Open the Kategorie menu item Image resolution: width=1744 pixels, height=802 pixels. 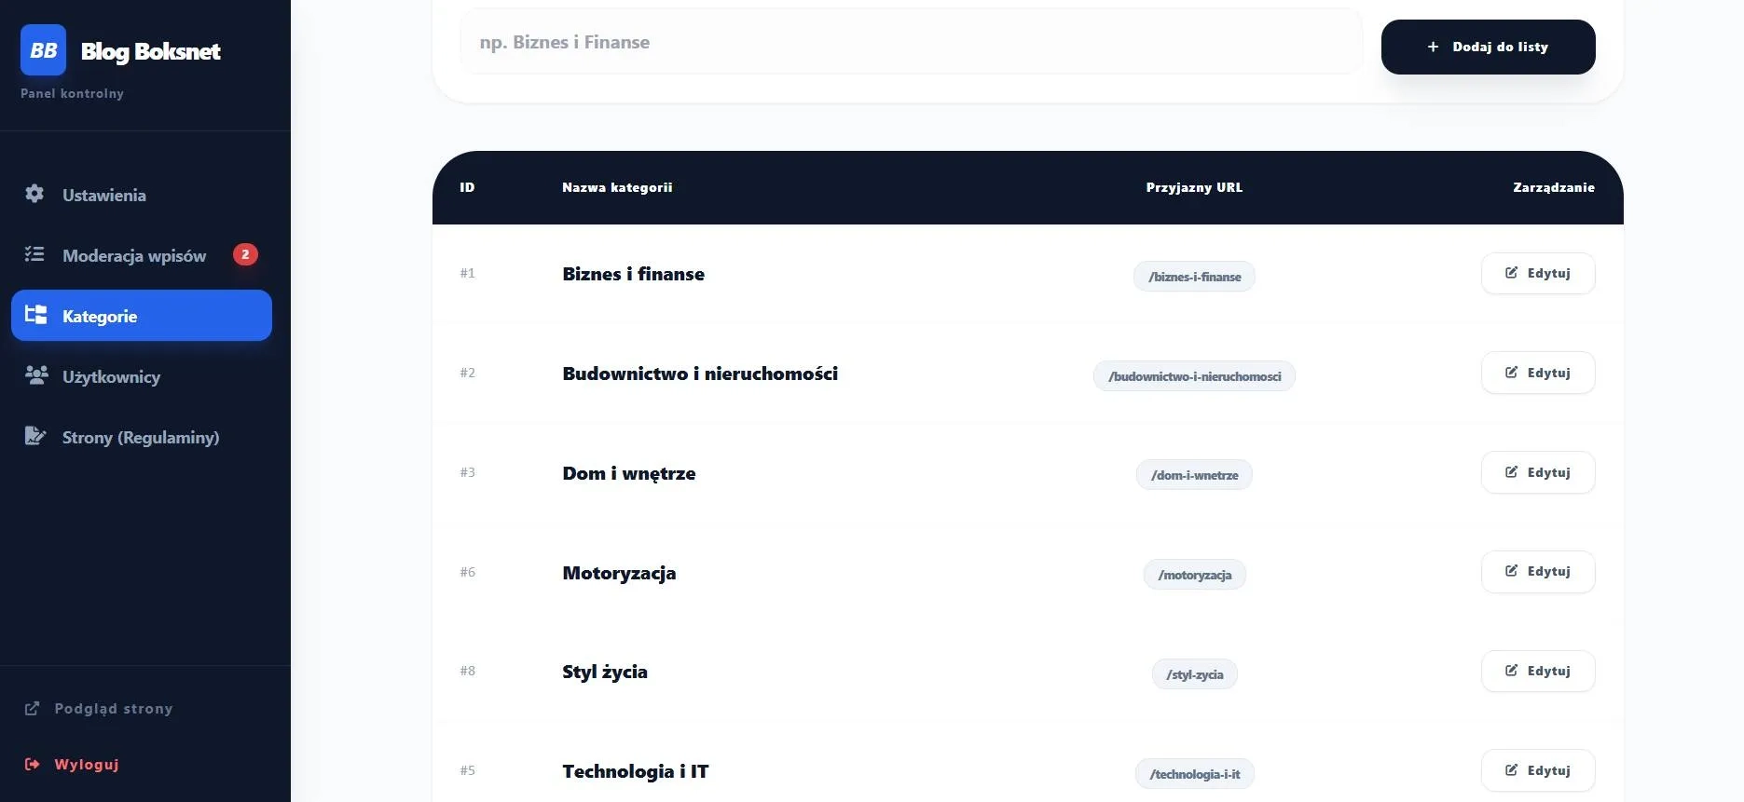pos(142,316)
